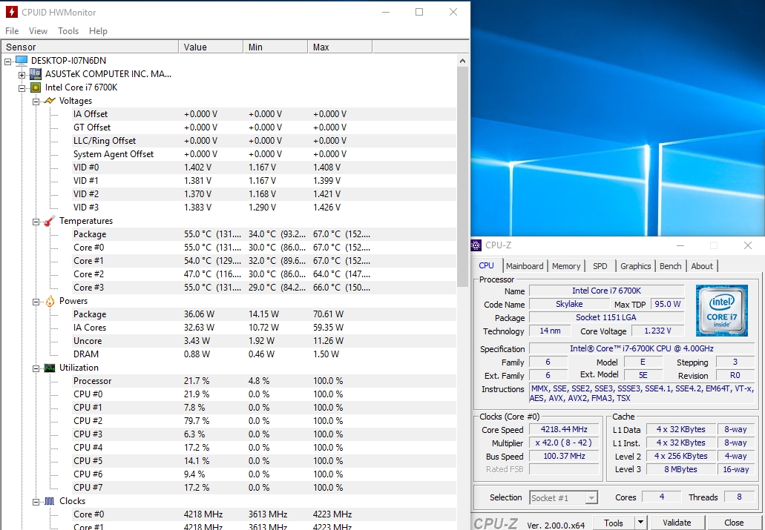Viewport: 765px width, 530px height.
Task: Click the Intel Core i7 6700K processor icon
Action: pos(36,87)
